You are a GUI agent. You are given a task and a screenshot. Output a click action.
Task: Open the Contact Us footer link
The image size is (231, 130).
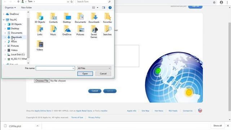188,111
